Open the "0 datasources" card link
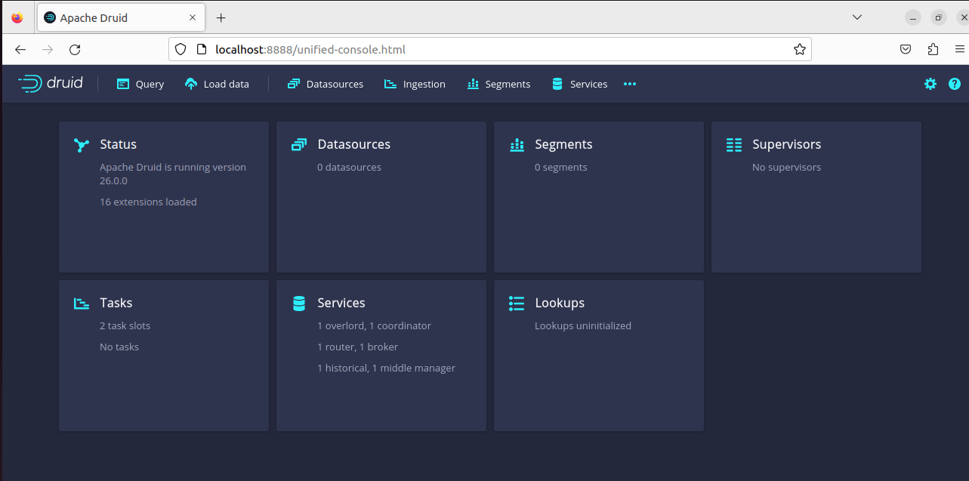This screenshot has height=481, width=969. pyautogui.click(x=349, y=167)
